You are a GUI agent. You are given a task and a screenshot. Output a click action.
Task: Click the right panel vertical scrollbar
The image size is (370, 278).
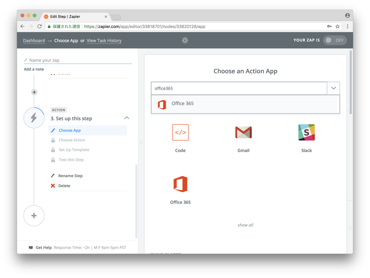pos(351,82)
